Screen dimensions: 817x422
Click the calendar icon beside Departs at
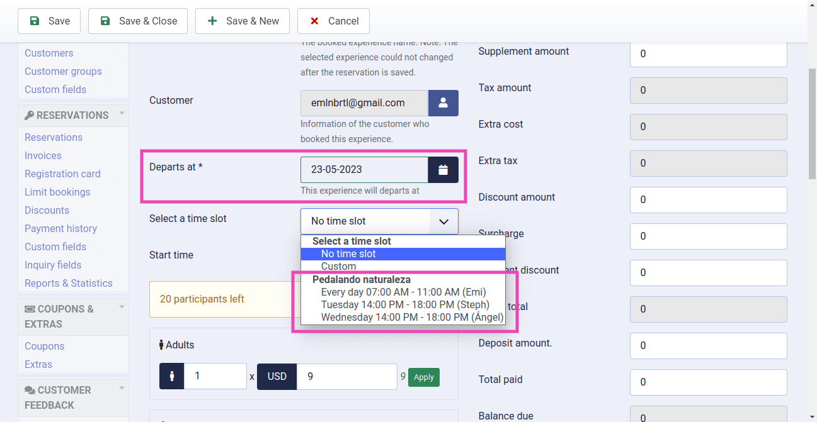[x=443, y=170]
